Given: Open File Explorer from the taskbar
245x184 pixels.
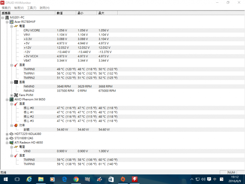Looking at the screenshot, I should 41,179.
